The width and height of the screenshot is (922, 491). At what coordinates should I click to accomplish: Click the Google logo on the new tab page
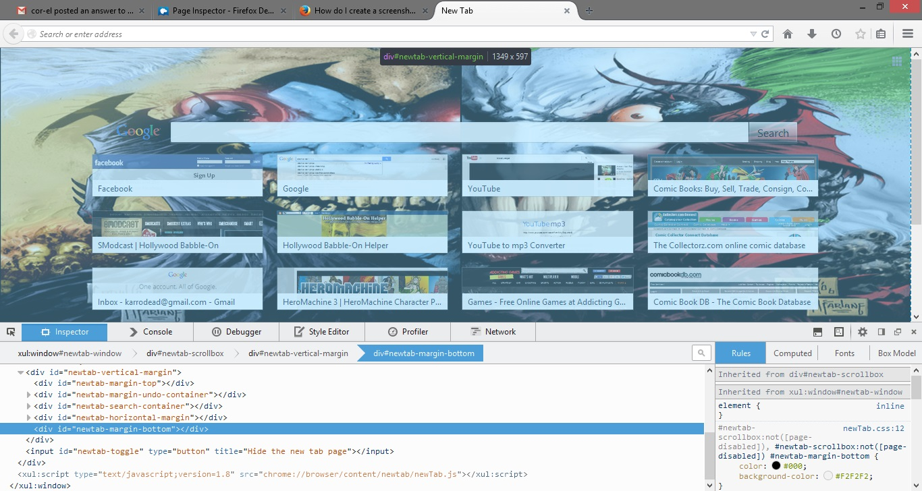(138, 132)
